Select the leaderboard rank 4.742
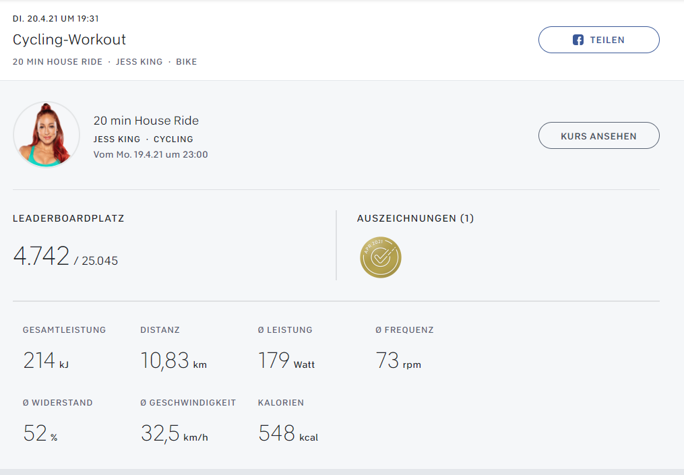Screen dimensions: 684x475 [41, 257]
